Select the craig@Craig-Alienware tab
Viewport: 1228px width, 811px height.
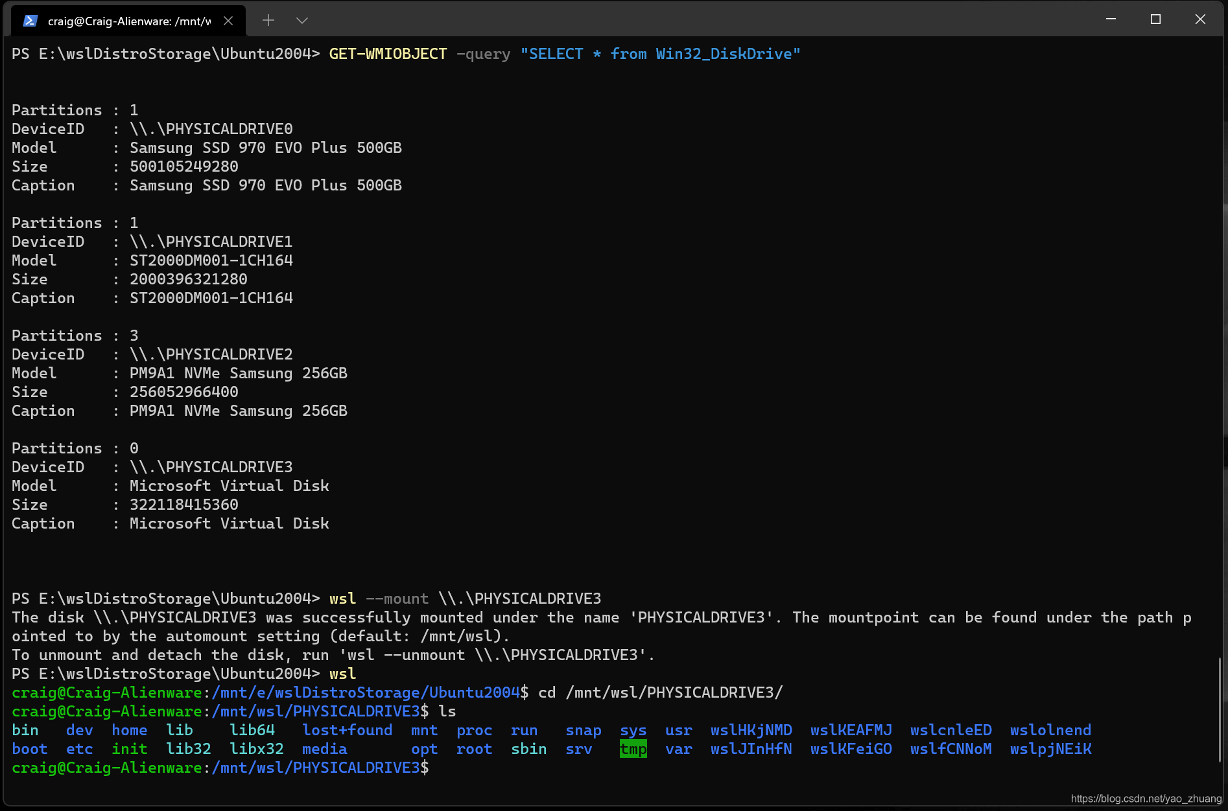128,21
